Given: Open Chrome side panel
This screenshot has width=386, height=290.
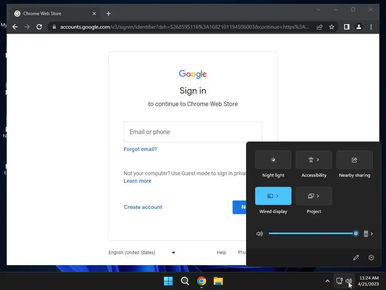Looking at the screenshot, I should (347, 27).
